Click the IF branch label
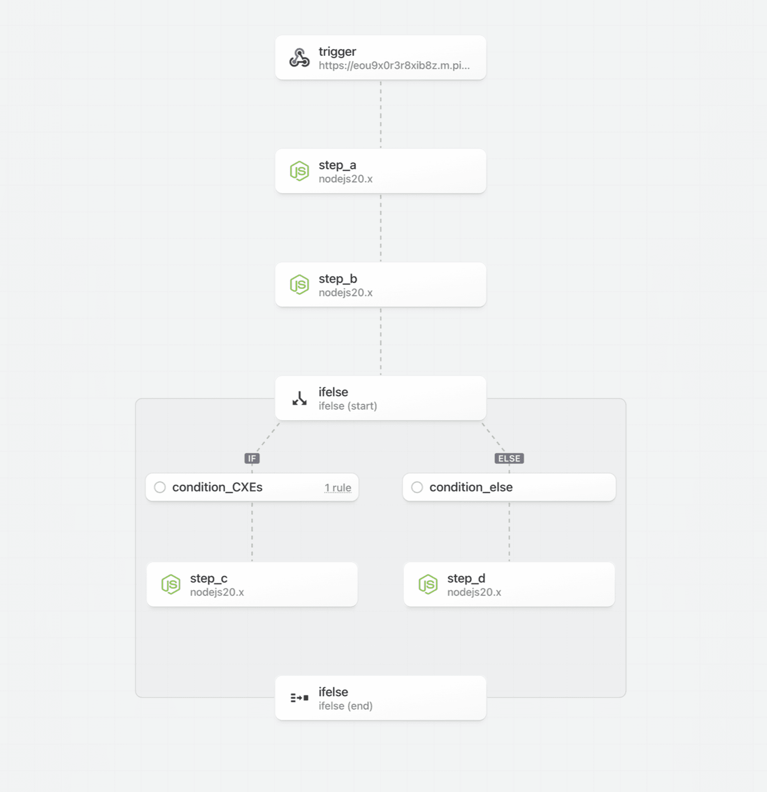This screenshot has width=767, height=792. coord(252,458)
